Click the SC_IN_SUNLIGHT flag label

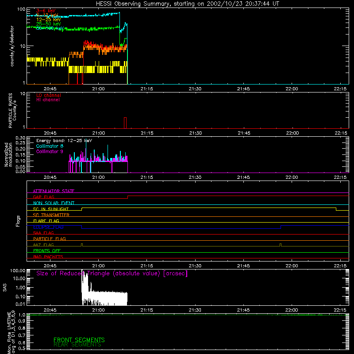coord(51,209)
